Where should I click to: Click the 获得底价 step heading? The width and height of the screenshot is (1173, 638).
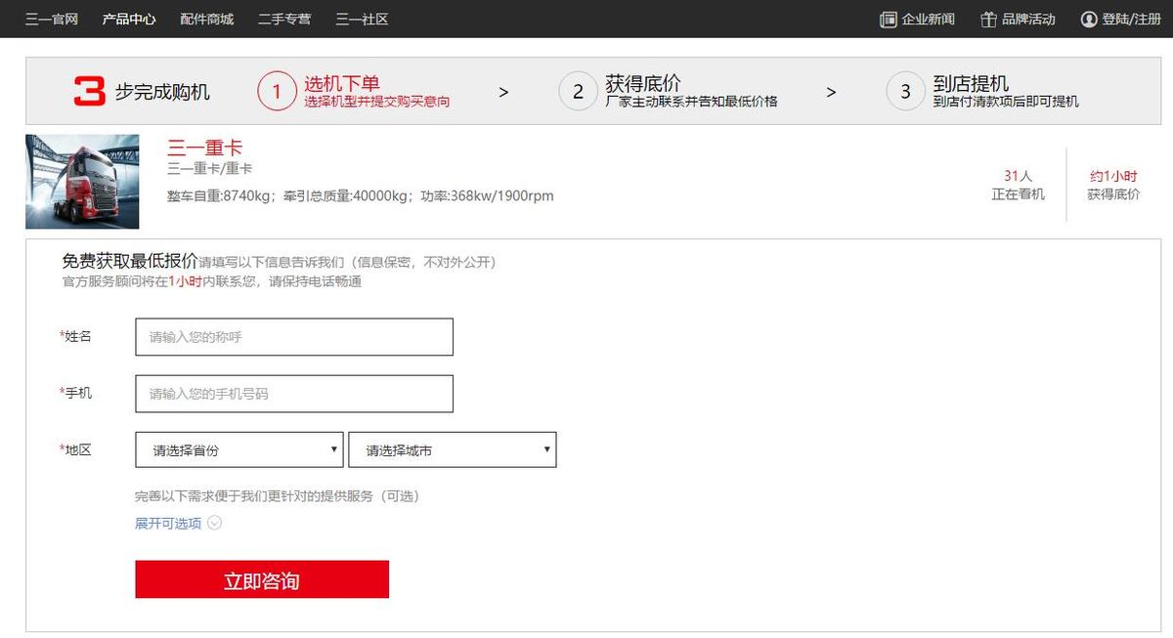(x=642, y=84)
